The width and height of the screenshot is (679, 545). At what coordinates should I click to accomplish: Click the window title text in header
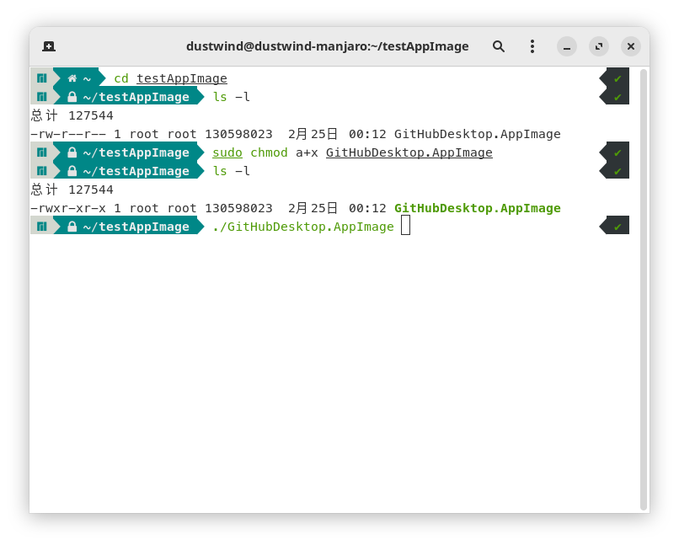[x=327, y=46]
